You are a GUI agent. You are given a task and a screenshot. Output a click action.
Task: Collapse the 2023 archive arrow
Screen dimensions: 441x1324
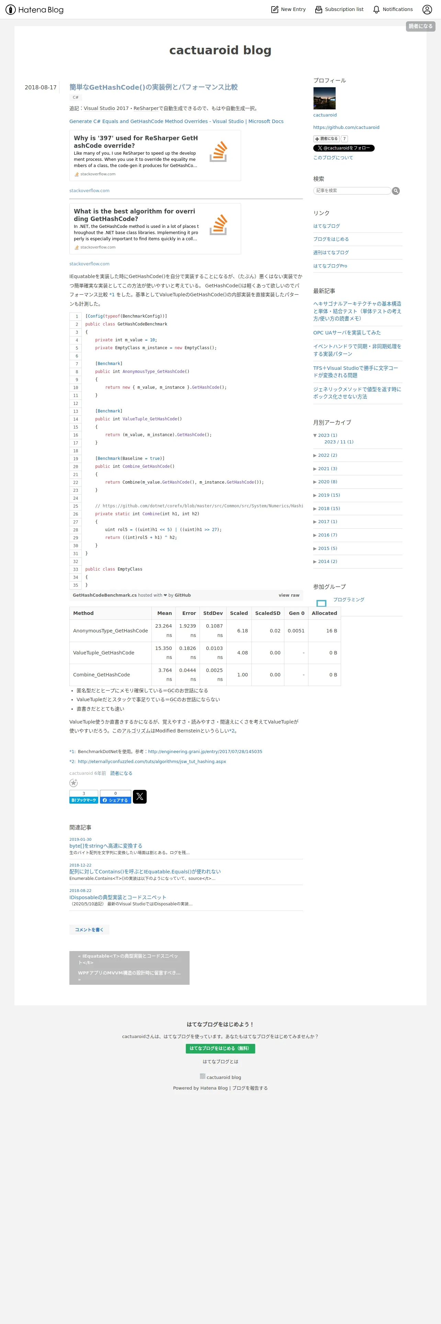(315, 435)
